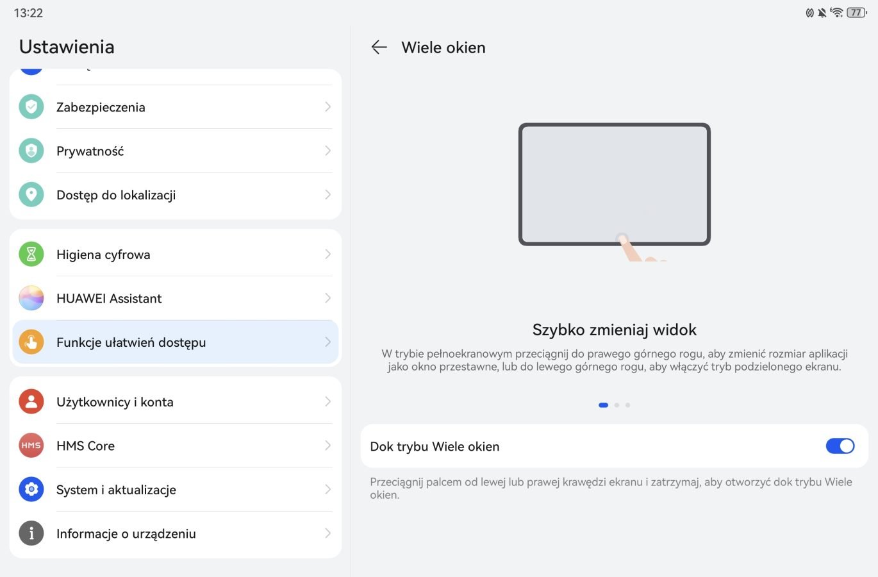Open the Funkcje ułatwień dostępu menu entry

pos(176,342)
